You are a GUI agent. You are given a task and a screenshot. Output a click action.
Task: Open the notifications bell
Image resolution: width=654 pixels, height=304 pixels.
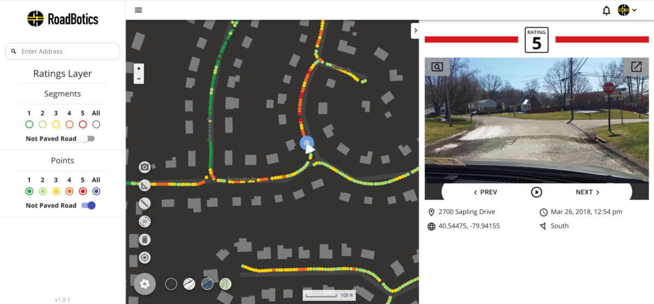point(606,10)
